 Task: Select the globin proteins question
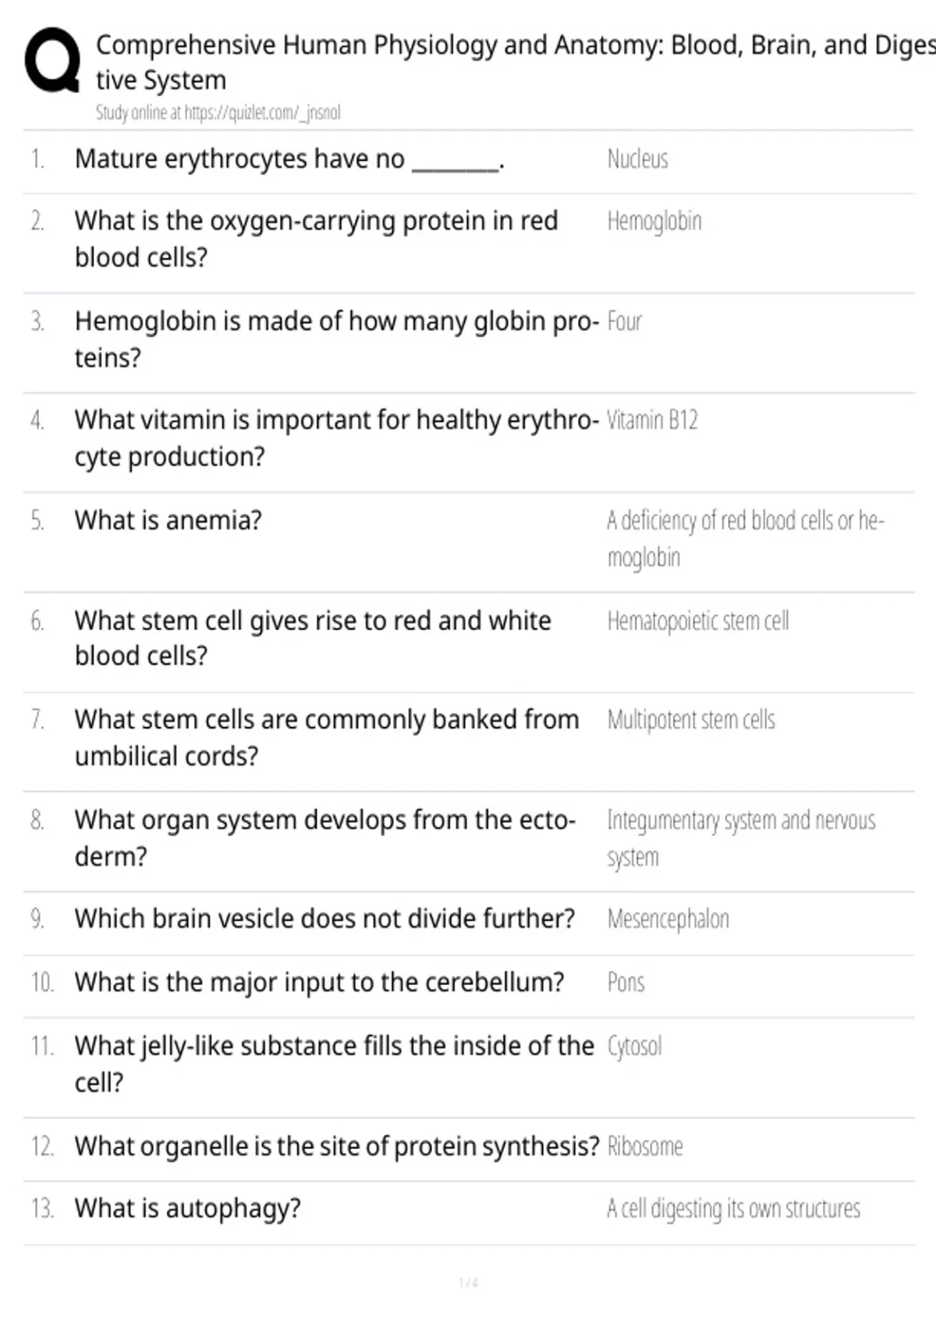(x=336, y=339)
